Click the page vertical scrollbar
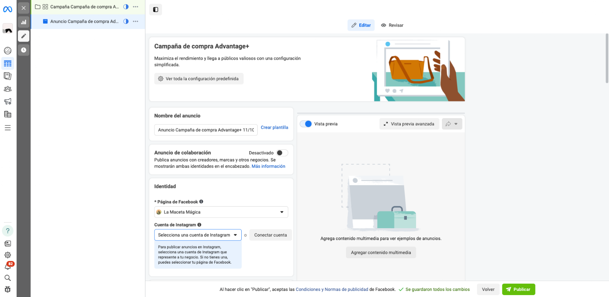 pos(607,58)
